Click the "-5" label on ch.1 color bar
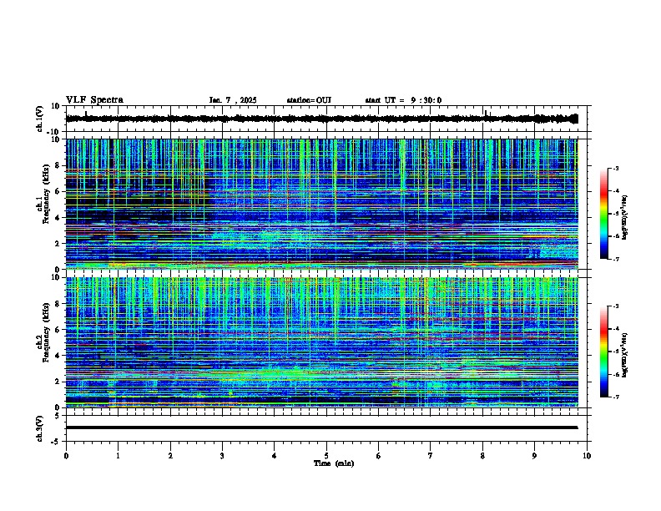 616,214
